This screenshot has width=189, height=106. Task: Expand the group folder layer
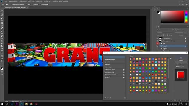(160, 43)
